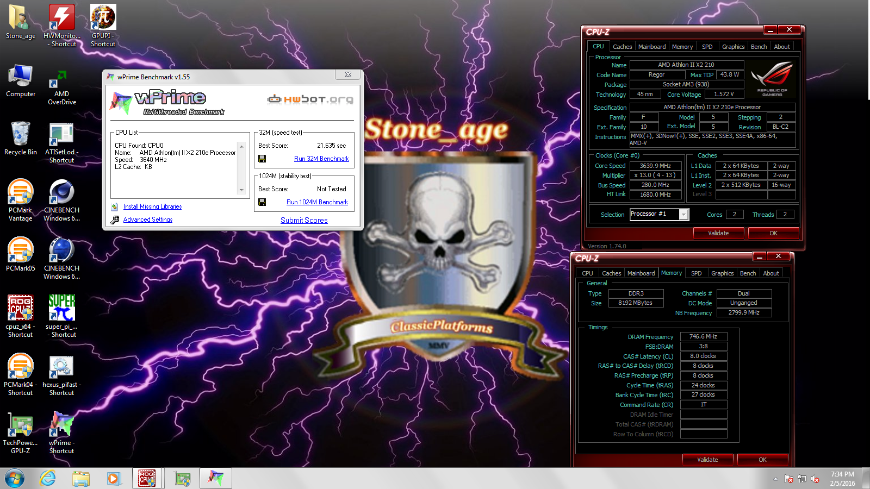Click the taskbar clock showing 7:34 PM

pos(842,479)
